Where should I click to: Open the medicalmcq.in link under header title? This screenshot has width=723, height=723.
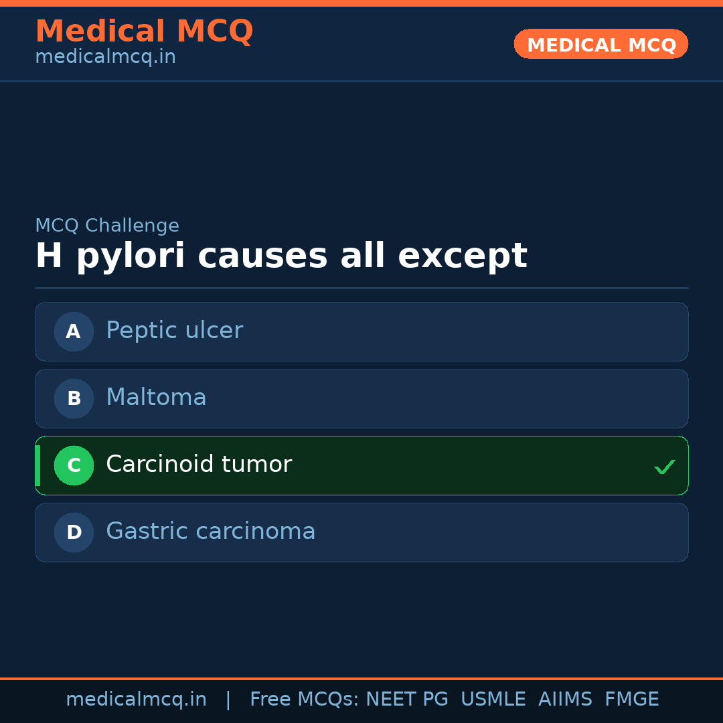point(105,58)
